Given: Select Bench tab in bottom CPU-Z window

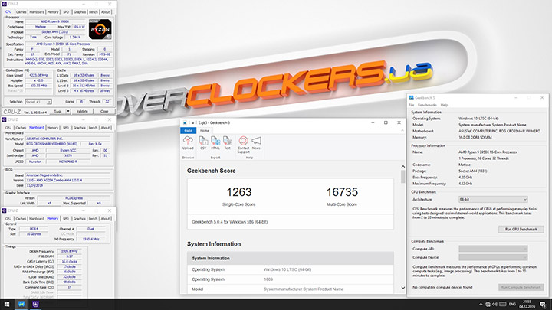Looking at the screenshot, I should click(x=94, y=219).
